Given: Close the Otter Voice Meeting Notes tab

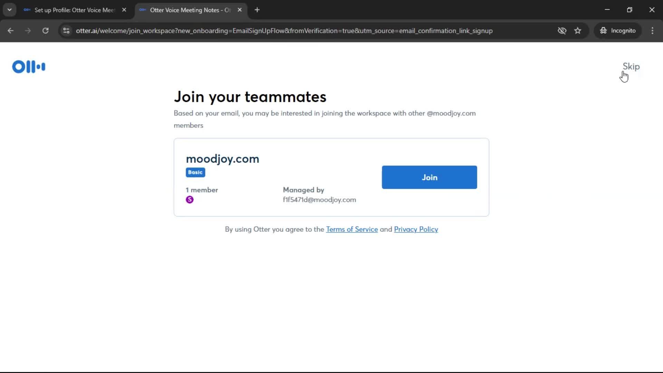Looking at the screenshot, I should click(x=240, y=10).
